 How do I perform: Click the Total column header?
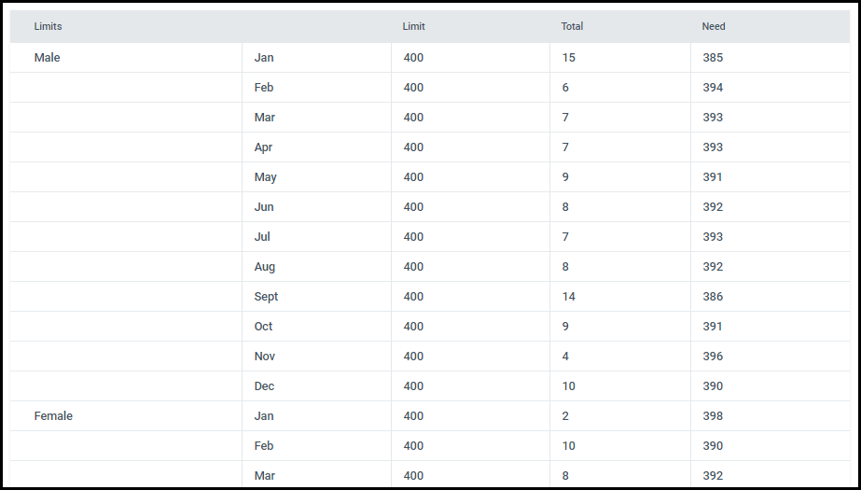572,26
